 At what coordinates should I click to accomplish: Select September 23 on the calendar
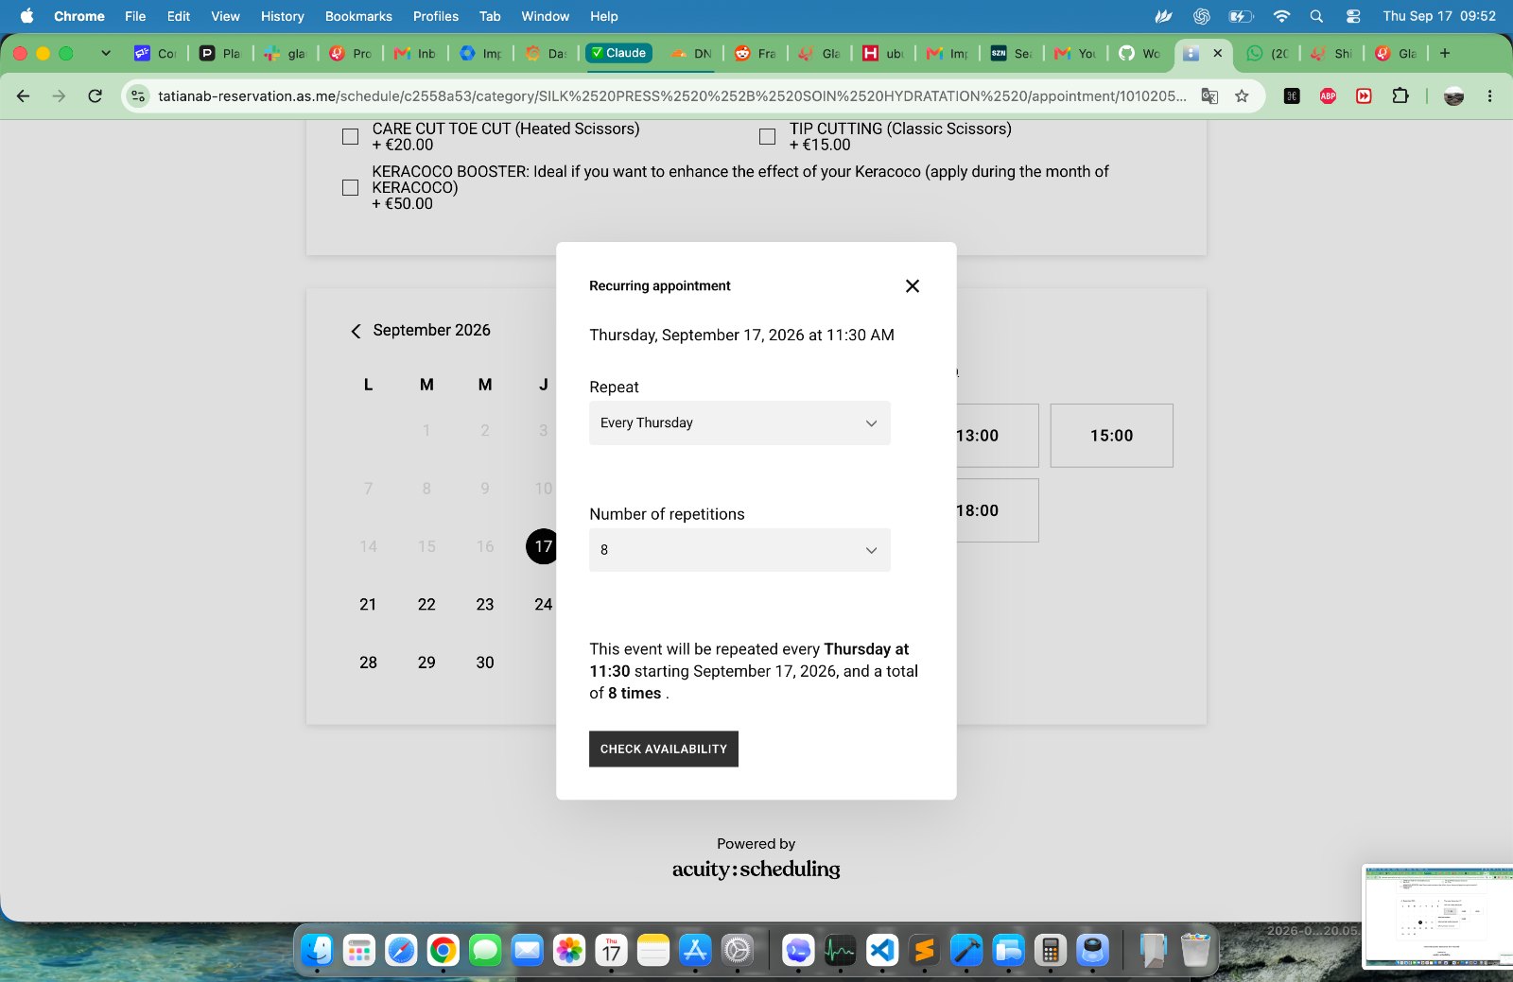pyautogui.click(x=485, y=604)
